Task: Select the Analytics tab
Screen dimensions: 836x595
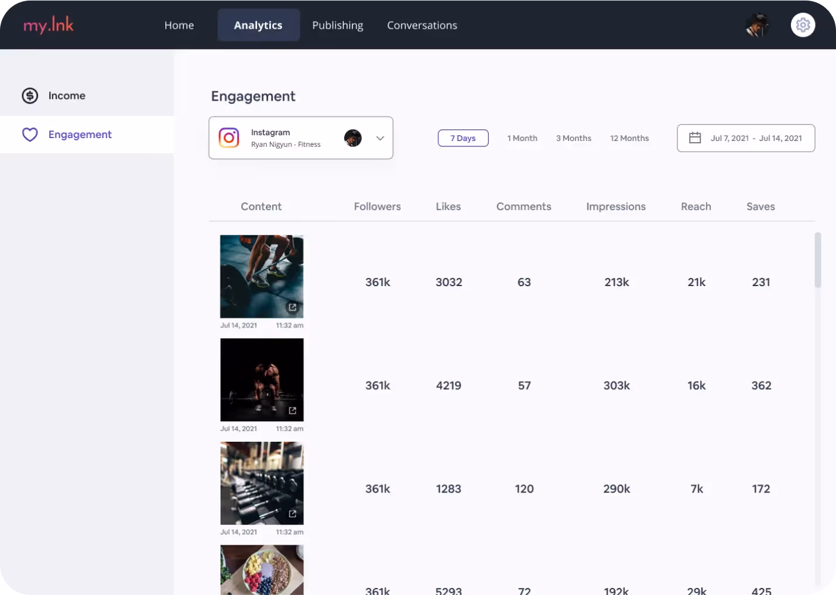Action: pyautogui.click(x=258, y=25)
